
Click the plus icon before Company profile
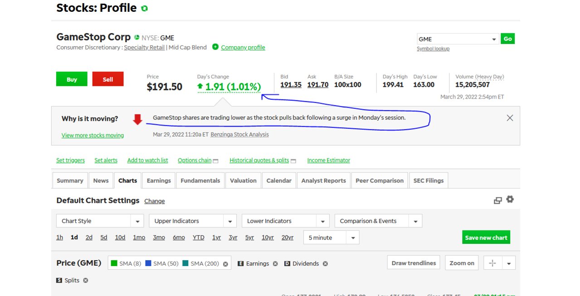pos(215,47)
